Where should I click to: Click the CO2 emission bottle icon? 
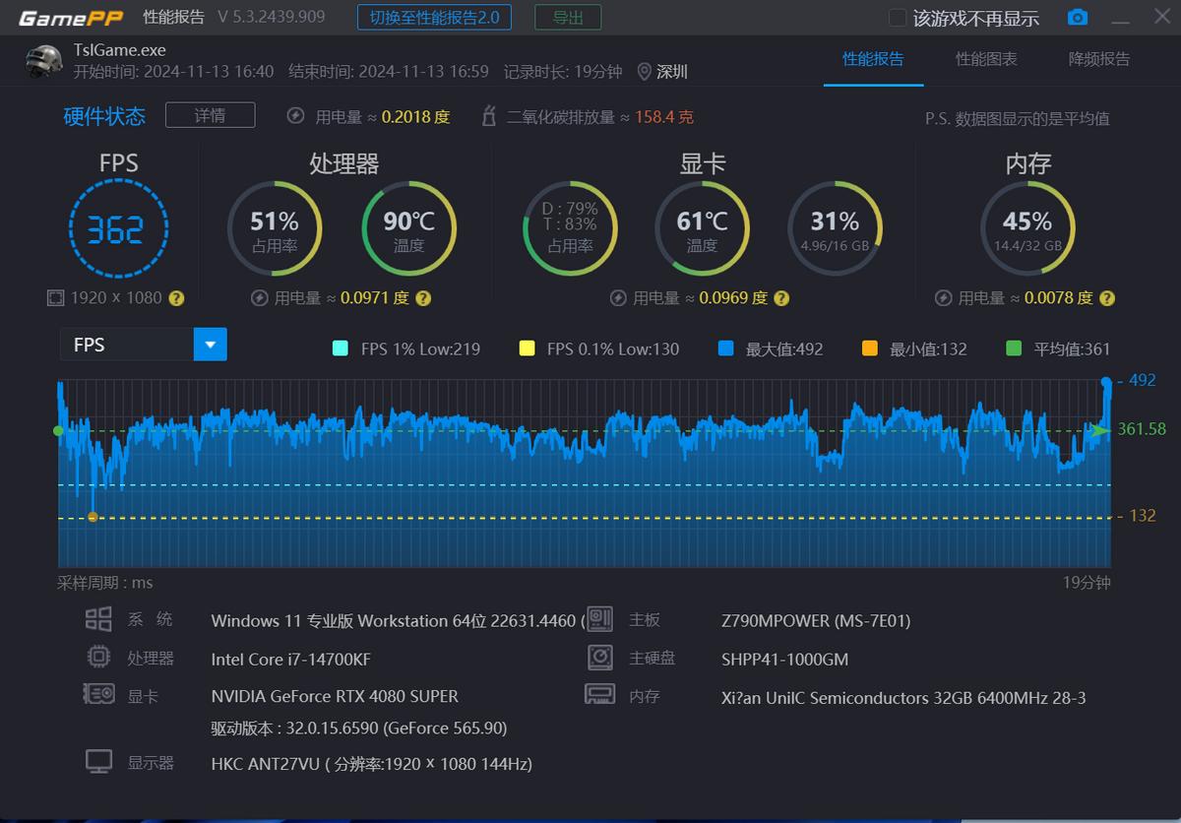pos(488,116)
